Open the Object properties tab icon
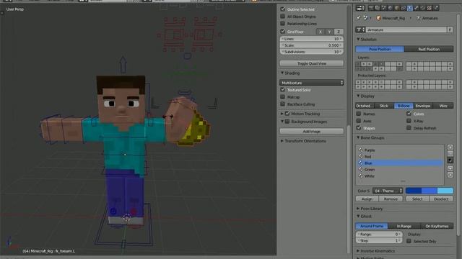The width and height of the screenshot is (462, 259). [x=397, y=8]
